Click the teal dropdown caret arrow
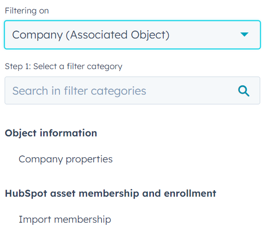The image size is (263, 225). pos(244,35)
